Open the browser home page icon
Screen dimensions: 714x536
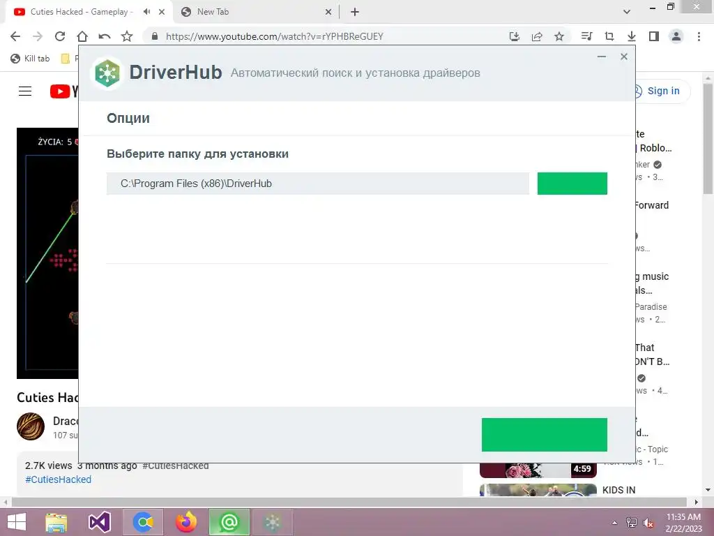[82, 36]
